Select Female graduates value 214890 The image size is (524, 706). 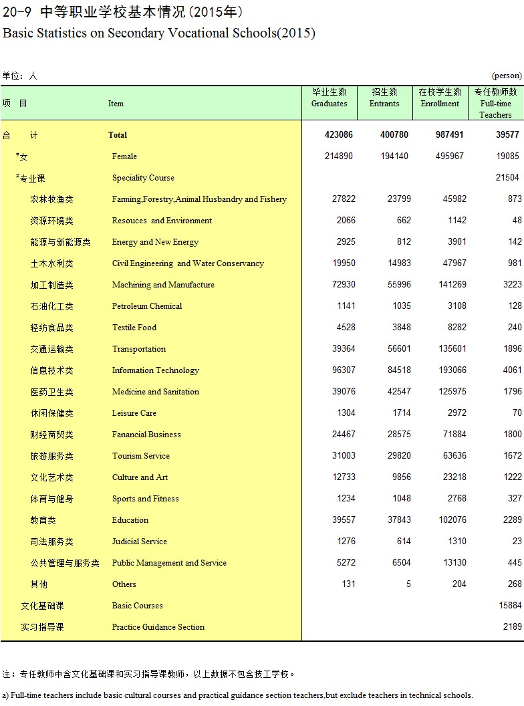pos(339,156)
